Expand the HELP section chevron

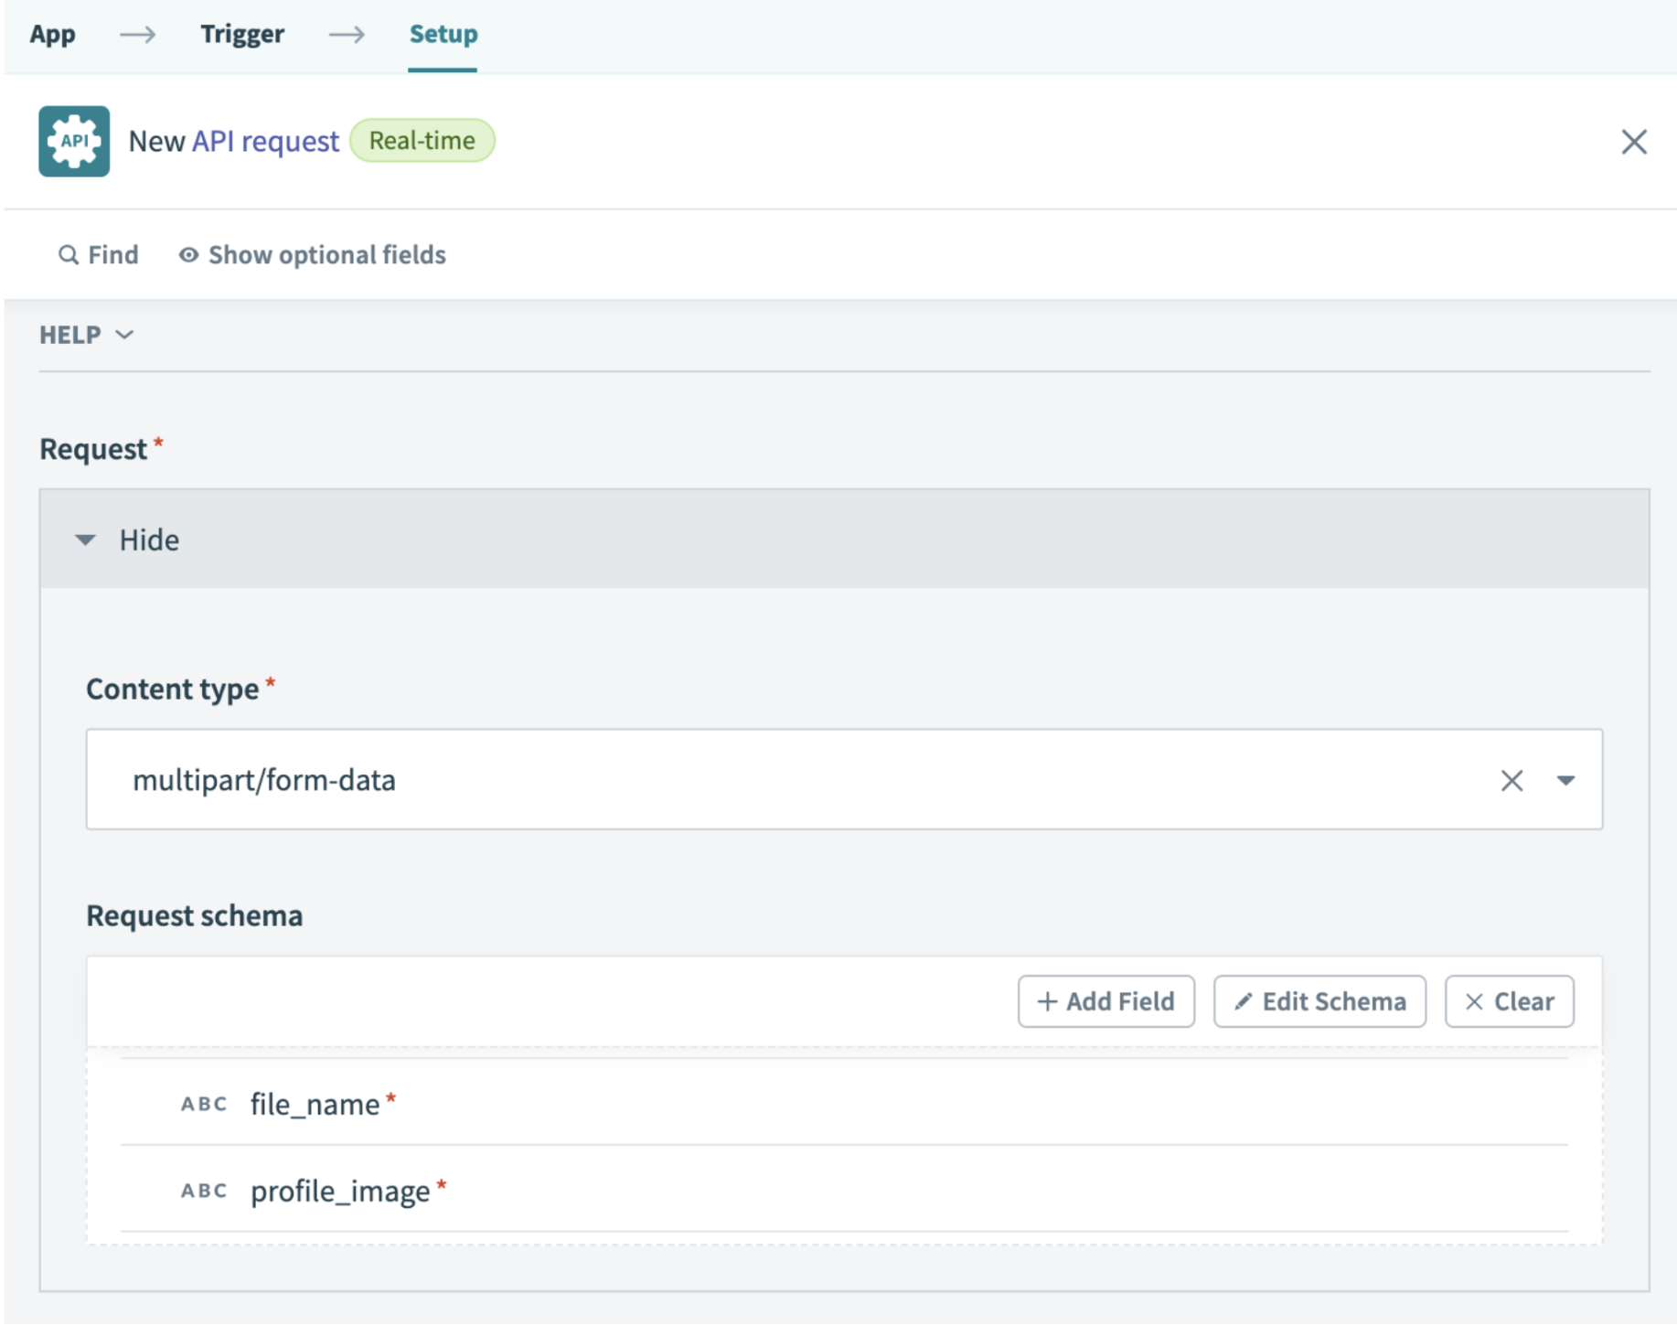click(x=124, y=335)
